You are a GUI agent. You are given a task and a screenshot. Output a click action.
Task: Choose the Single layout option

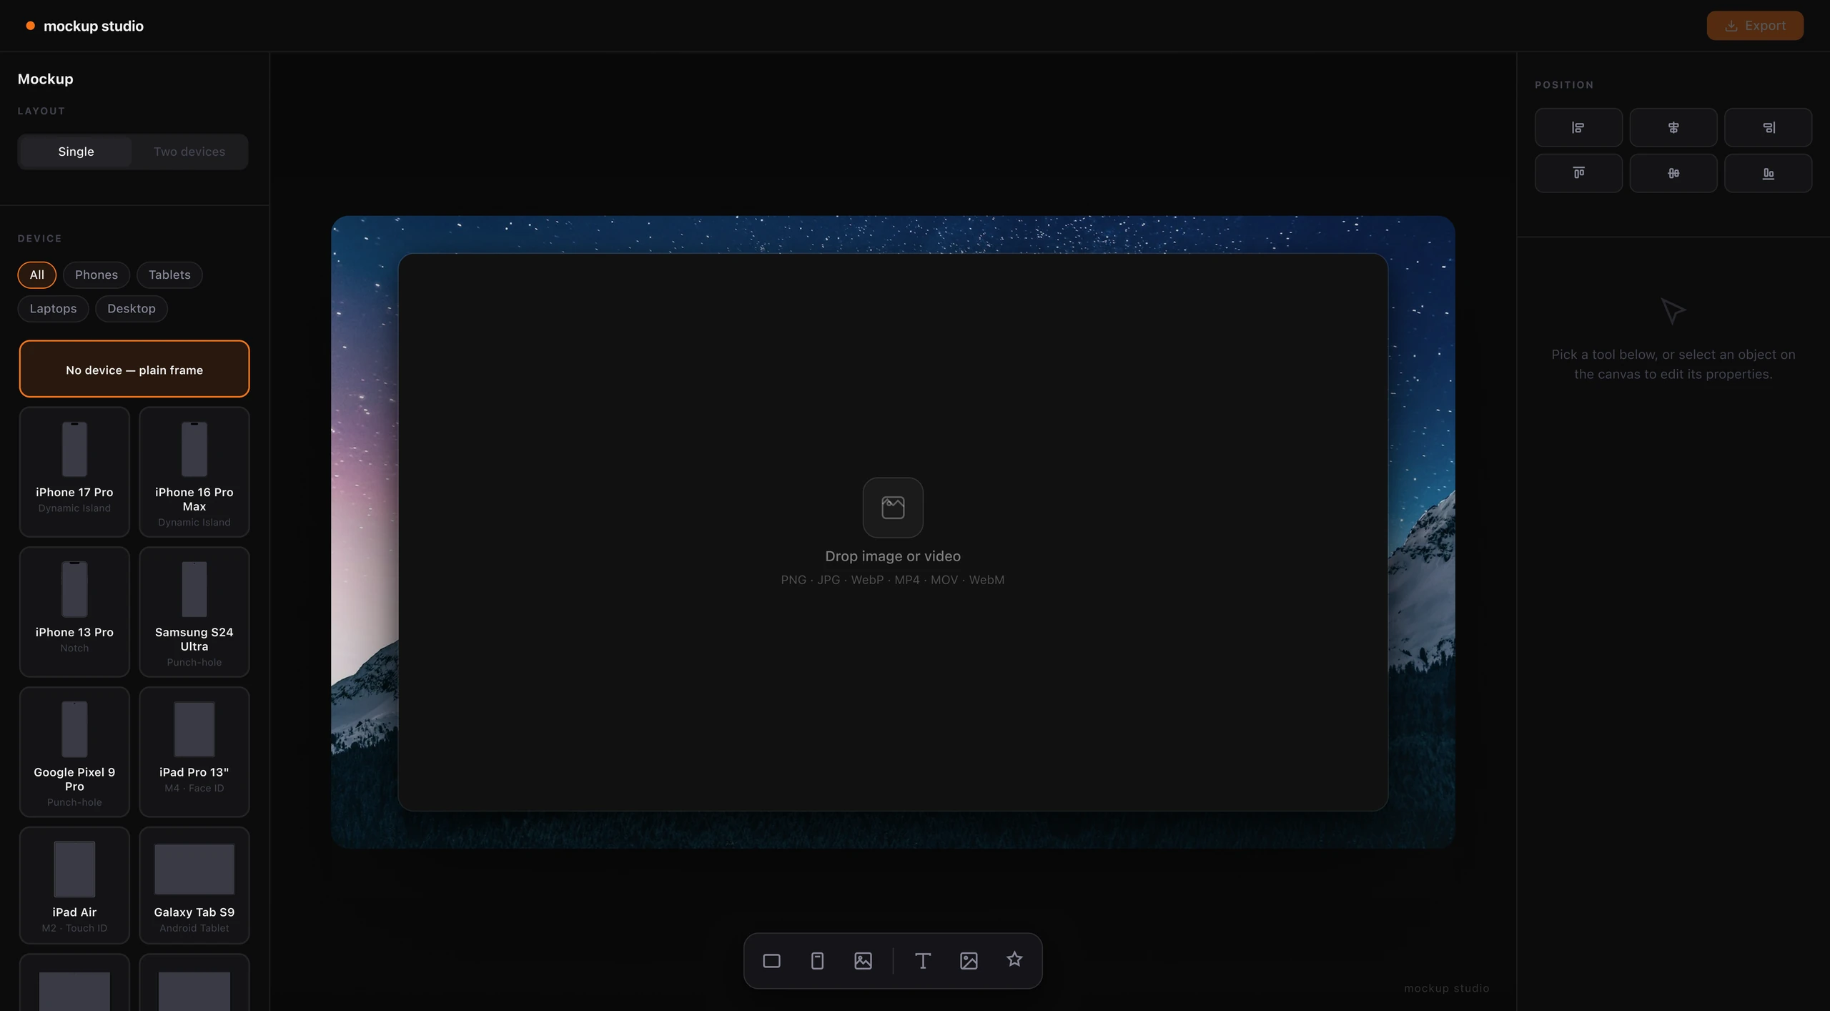pos(76,152)
